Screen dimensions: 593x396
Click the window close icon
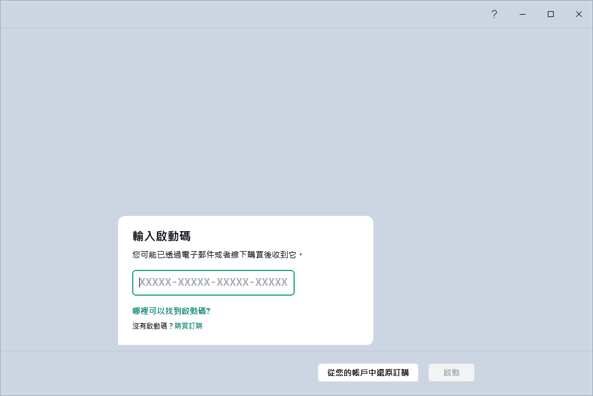[579, 14]
